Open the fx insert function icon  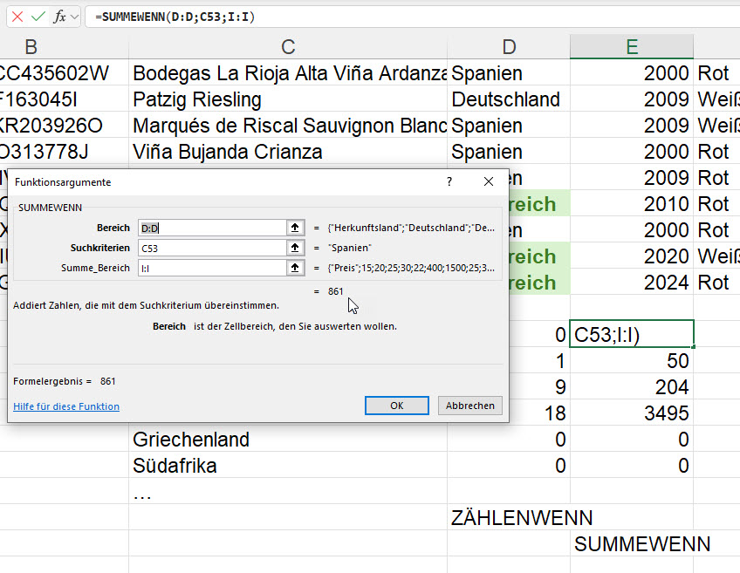tap(58, 17)
